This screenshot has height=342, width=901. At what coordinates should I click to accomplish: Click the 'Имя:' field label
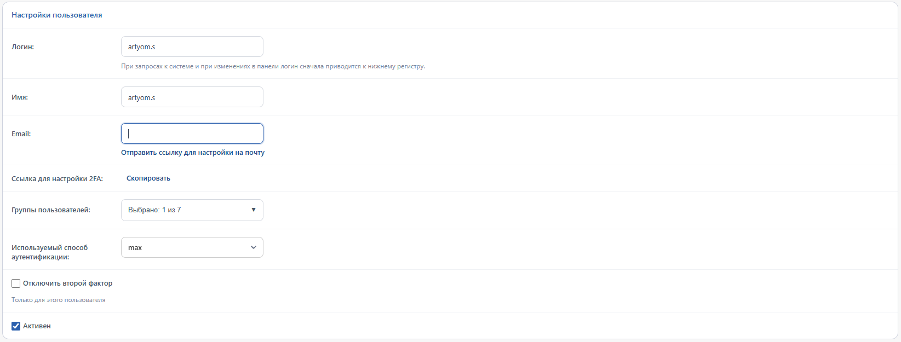20,97
